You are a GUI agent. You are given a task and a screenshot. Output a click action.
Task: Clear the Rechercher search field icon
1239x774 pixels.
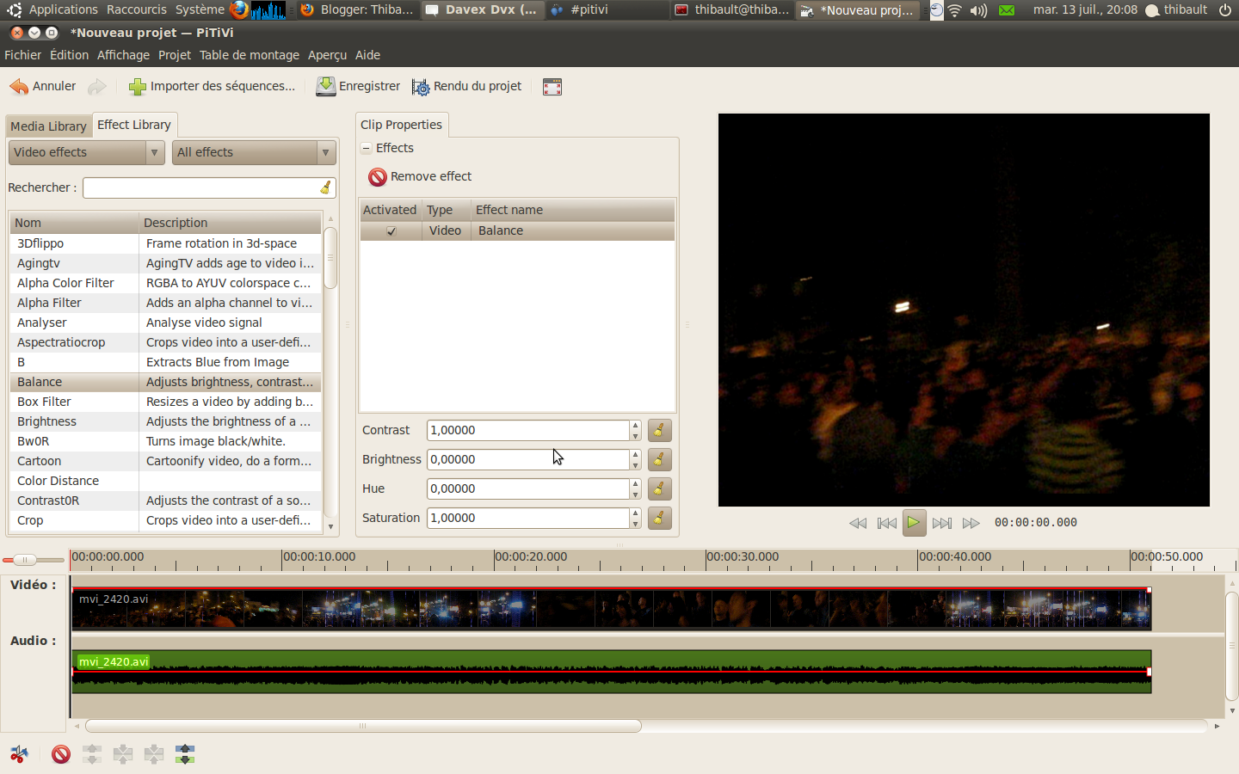tap(326, 187)
